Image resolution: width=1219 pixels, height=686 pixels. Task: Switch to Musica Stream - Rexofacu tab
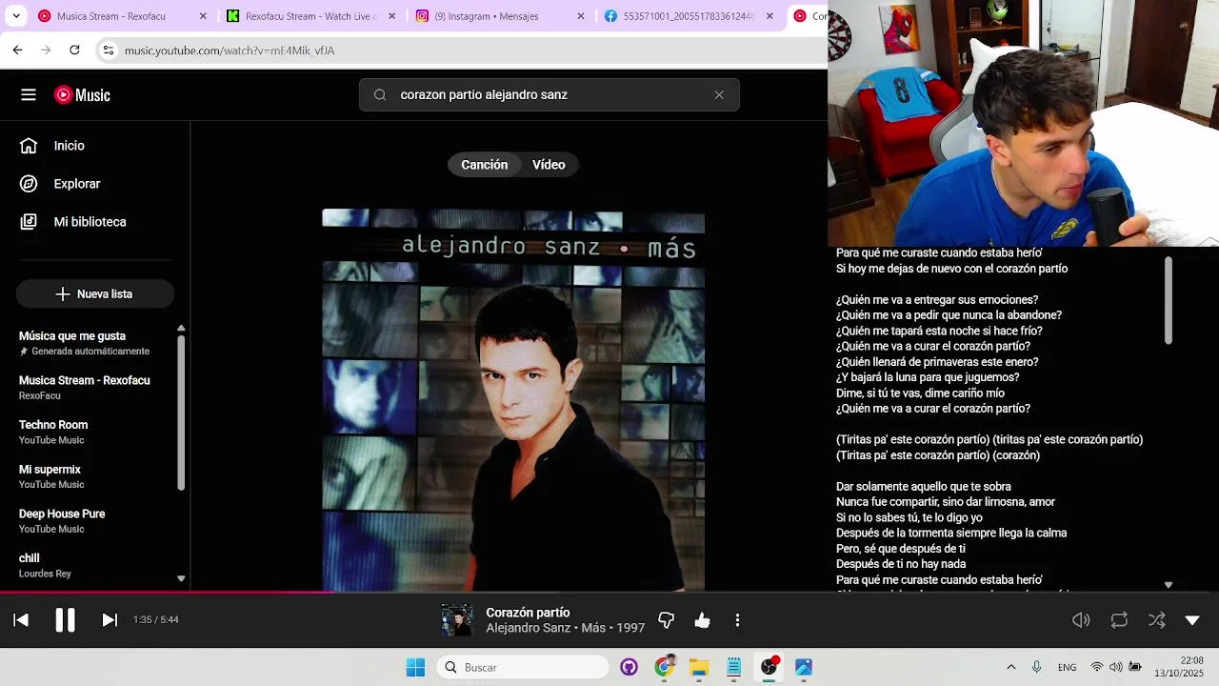(123, 16)
